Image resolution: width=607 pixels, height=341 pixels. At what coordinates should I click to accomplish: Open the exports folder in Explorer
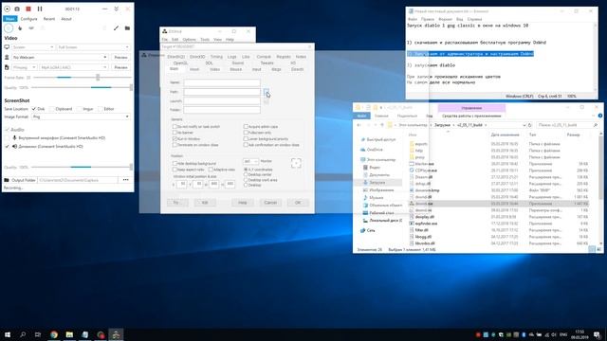coord(421,144)
